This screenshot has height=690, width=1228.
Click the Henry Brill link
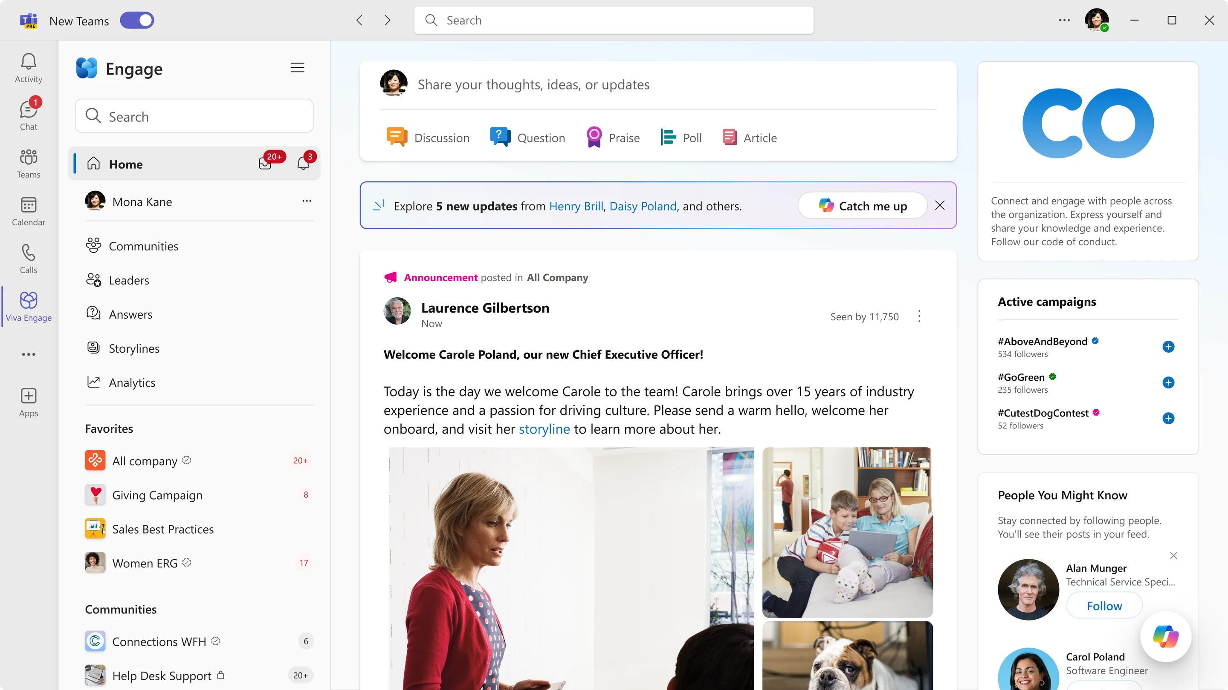576,206
